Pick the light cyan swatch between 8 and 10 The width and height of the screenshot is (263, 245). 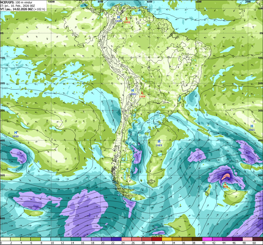[45, 239]
